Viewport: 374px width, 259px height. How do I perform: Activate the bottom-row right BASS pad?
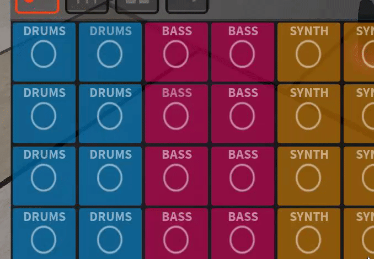[x=243, y=234]
